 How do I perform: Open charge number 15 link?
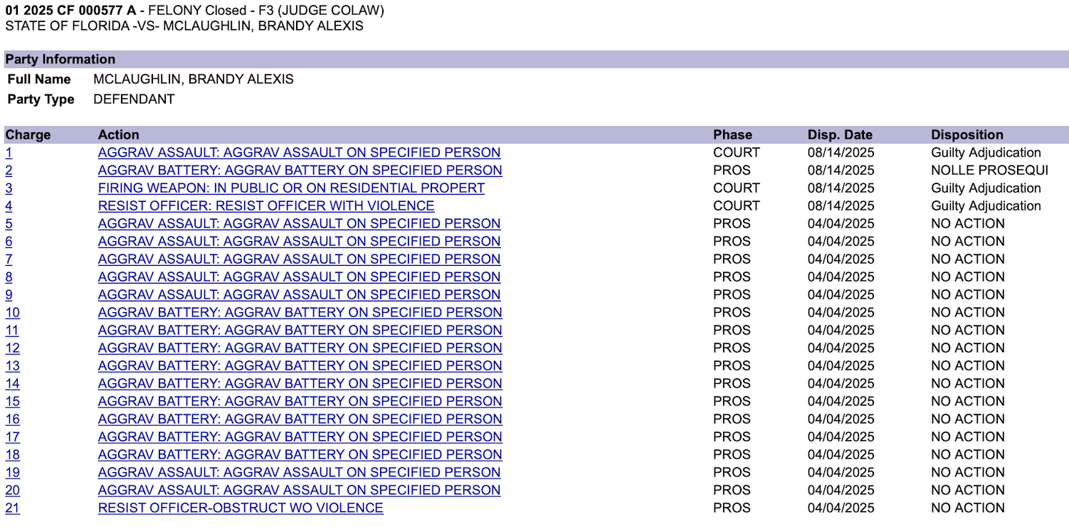click(x=12, y=402)
